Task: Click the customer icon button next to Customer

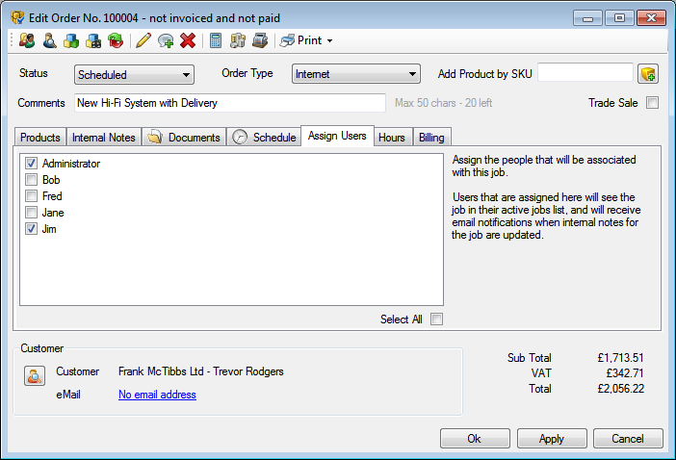Action: click(34, 376)
